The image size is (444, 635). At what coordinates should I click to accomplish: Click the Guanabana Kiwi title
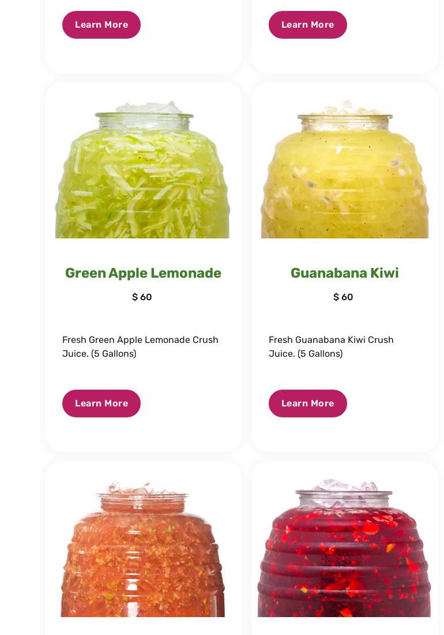click(344, 273)
